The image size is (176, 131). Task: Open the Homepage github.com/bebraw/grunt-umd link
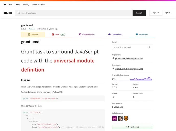pos(129,69)
